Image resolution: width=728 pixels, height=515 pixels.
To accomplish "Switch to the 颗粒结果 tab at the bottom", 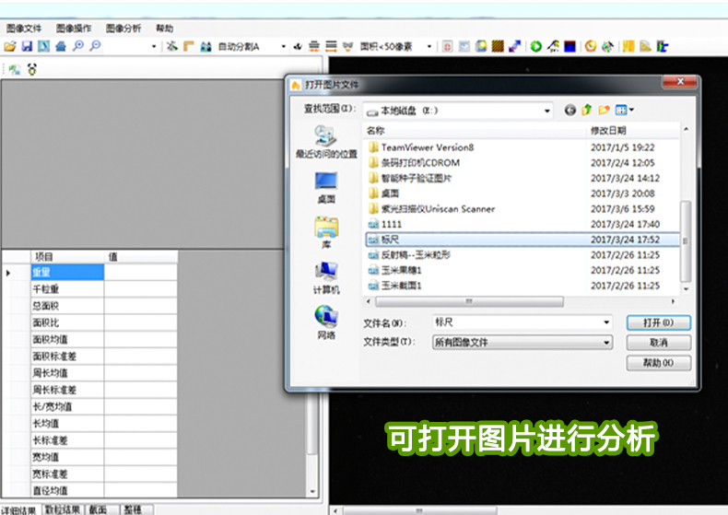I will [63, 509].
